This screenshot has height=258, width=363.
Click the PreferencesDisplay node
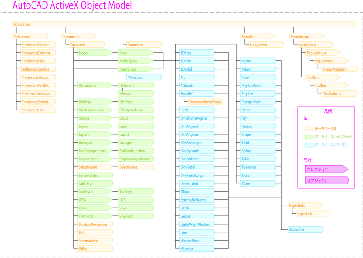38,44
